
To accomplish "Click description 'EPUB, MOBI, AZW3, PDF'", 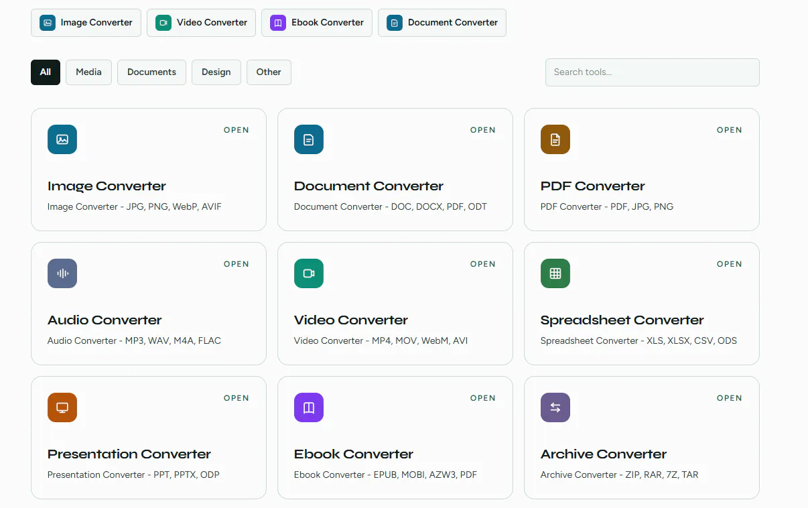I will click(x=425, y=474).
